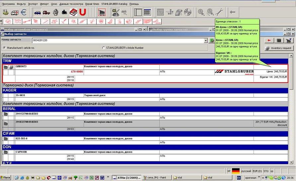This screenshot has width=296, height=181.
Task: Click the red U magnet icon
Action: [83, 13]
